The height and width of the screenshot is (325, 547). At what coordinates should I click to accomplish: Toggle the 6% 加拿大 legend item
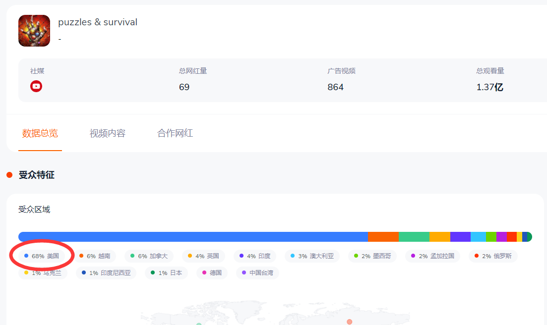point(149,256)
